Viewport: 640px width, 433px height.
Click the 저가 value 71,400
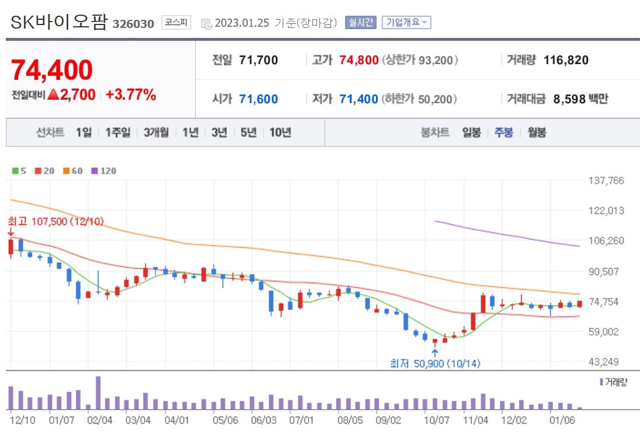(x=359, y=98)
